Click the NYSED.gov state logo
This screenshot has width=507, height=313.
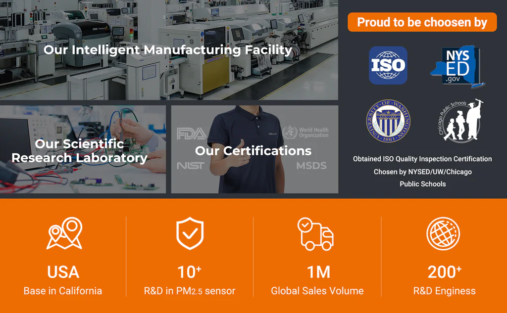457,67
